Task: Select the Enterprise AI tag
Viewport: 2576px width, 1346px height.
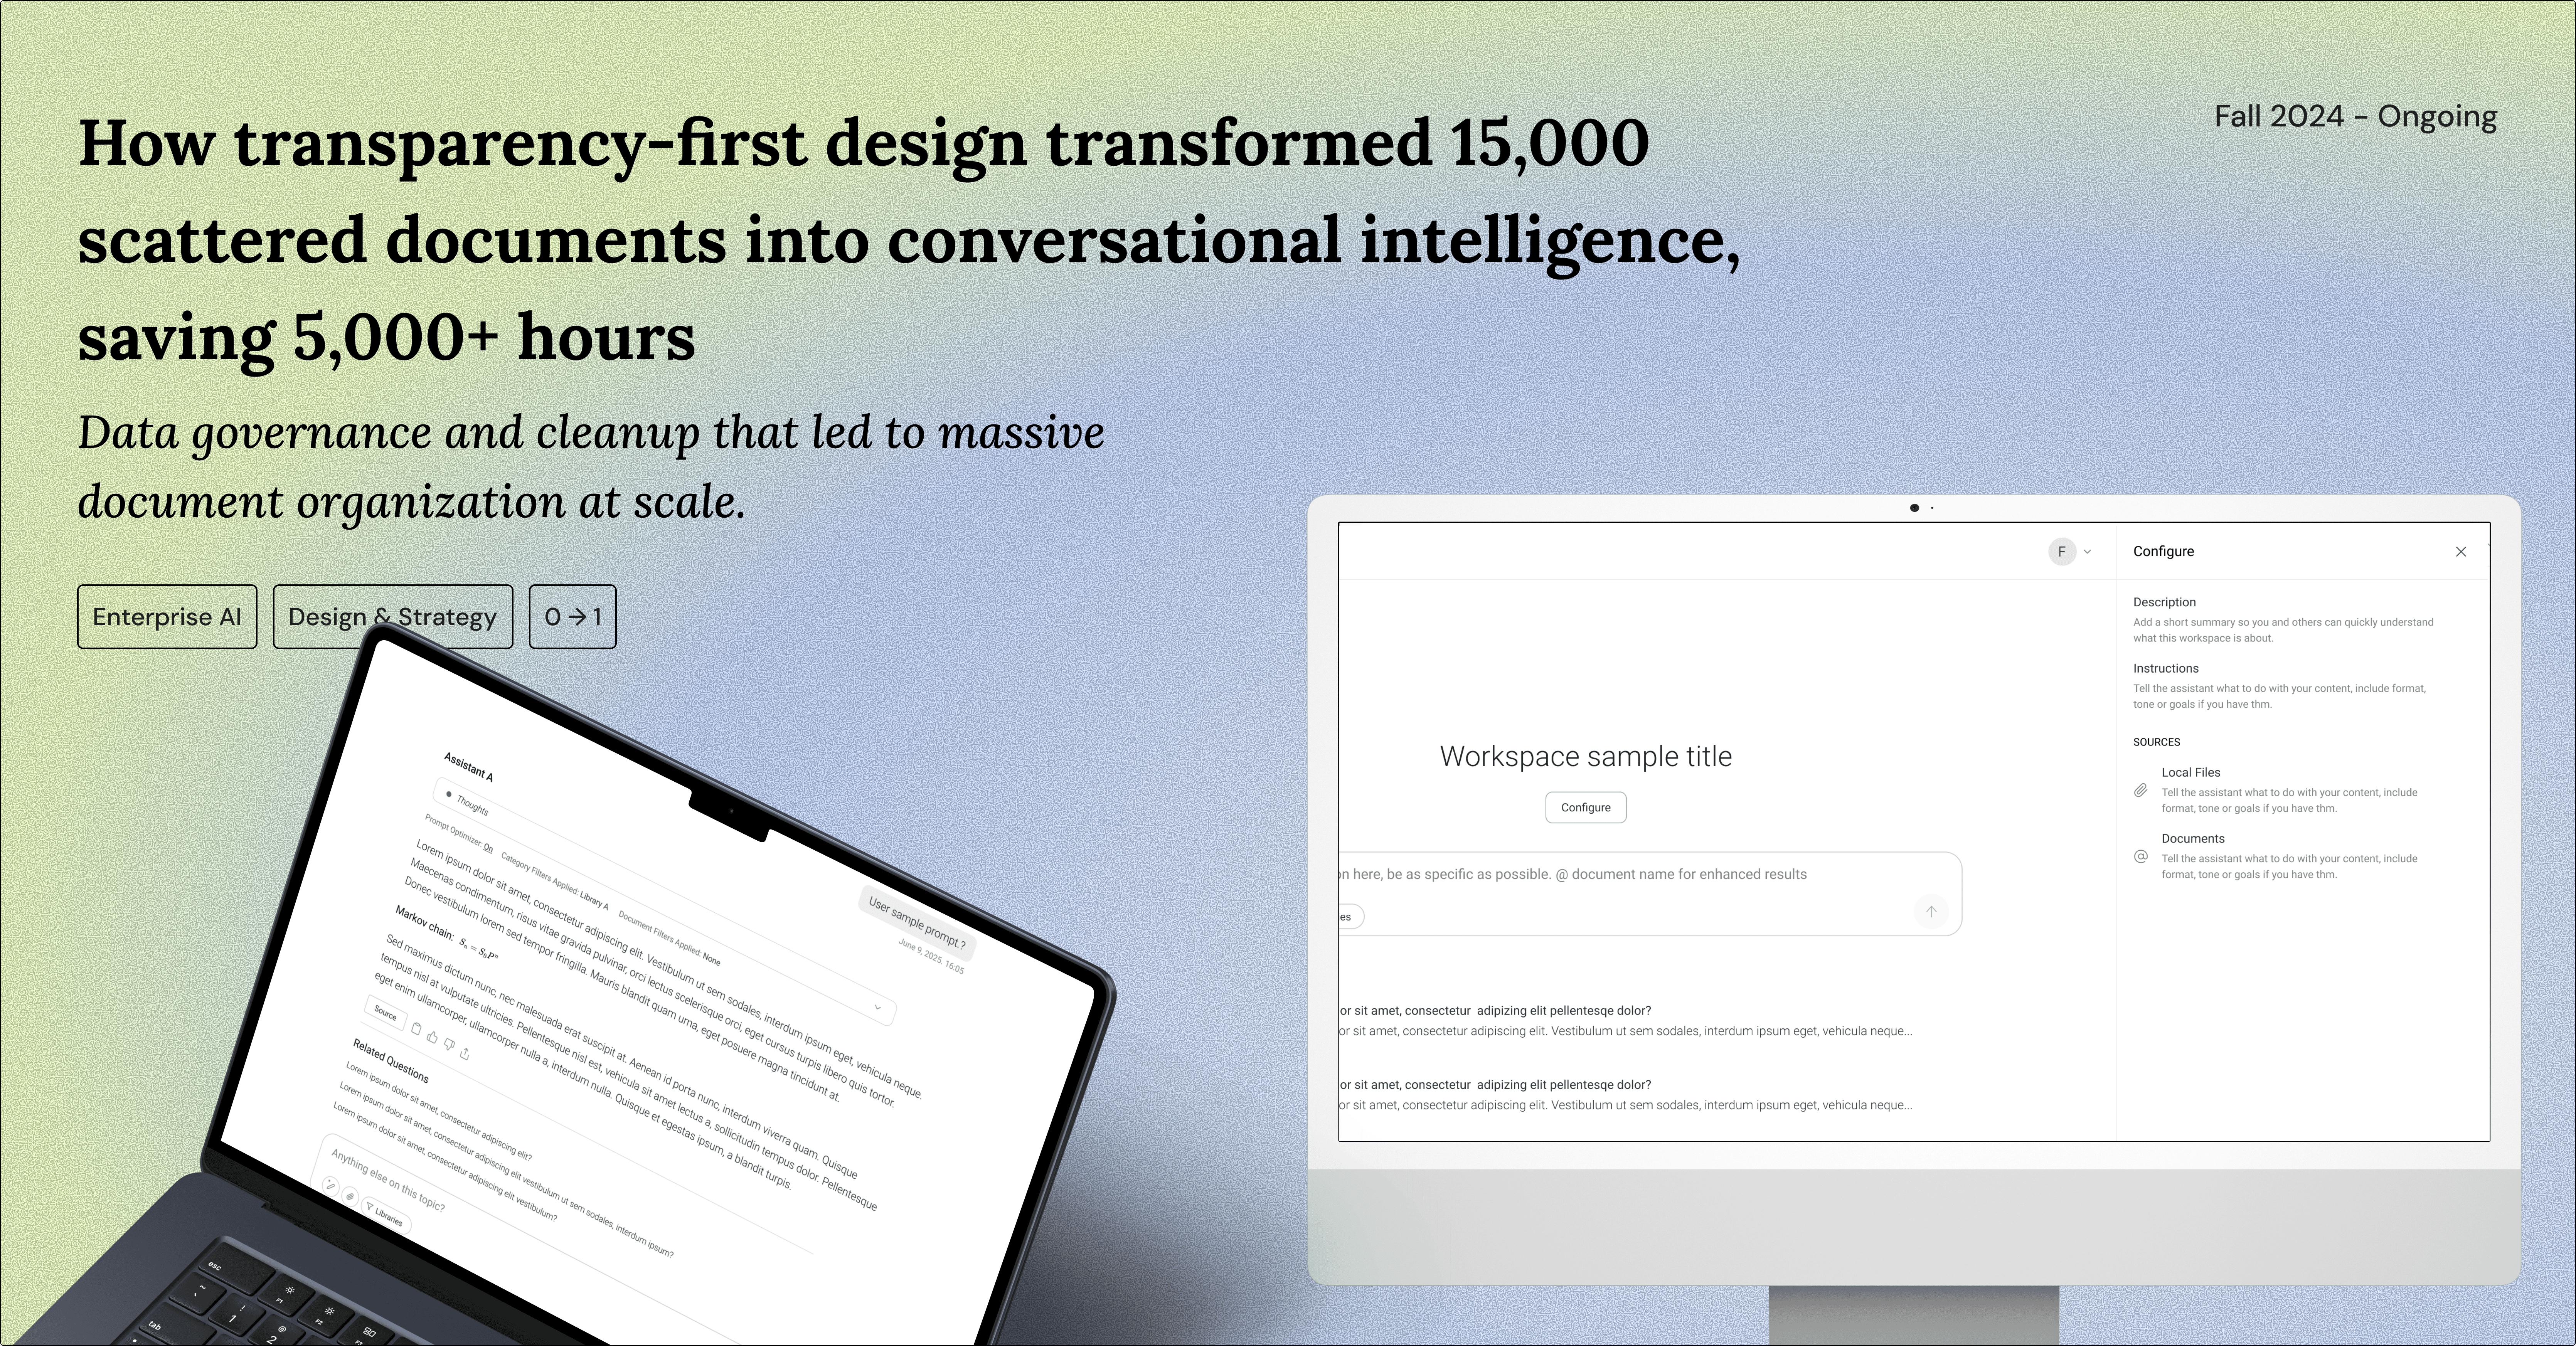Action: pos(167,617)
